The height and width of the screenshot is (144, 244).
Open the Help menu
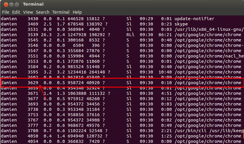pyautogui.click(x=77, y=12)
